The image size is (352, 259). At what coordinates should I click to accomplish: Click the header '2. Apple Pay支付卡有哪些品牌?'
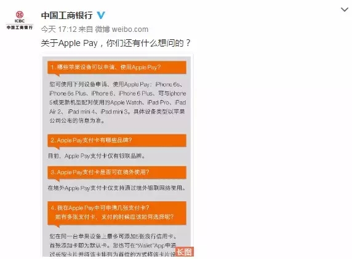(x=117, y=141)
